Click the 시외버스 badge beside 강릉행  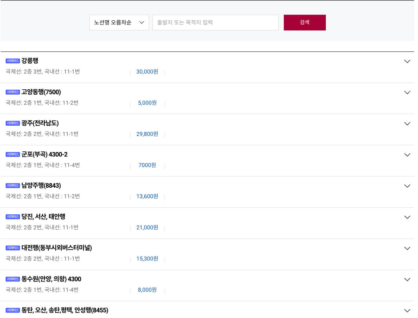pos(13,61)
